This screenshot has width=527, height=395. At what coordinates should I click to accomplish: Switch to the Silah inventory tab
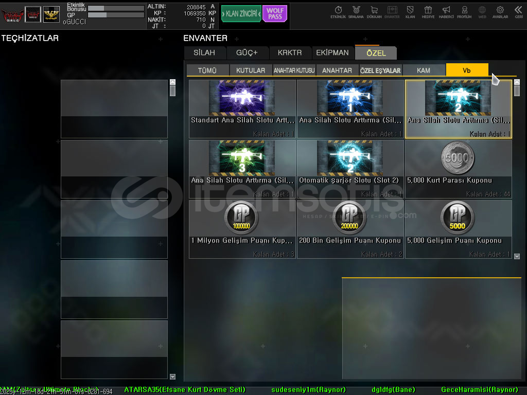click(x=204, y=52)
